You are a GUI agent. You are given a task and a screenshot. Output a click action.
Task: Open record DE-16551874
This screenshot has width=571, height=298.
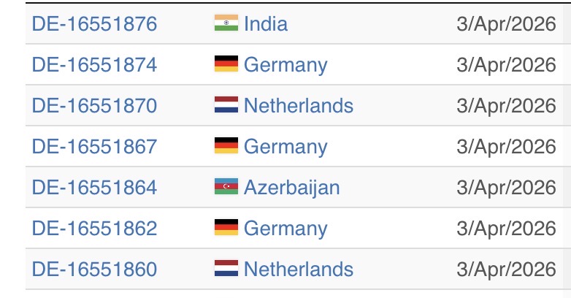tap(94, 64)
